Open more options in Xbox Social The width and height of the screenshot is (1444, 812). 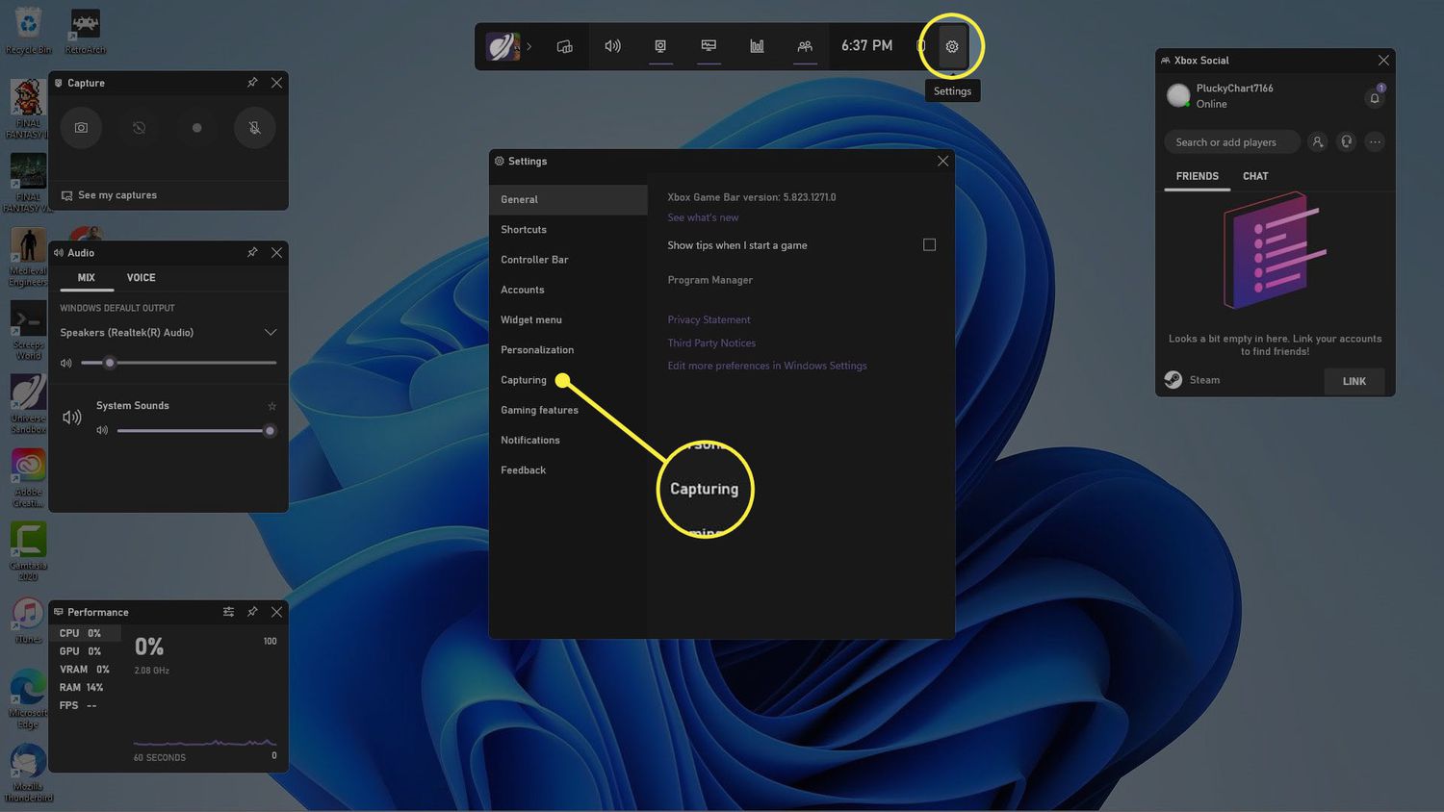click(1375, 142)
